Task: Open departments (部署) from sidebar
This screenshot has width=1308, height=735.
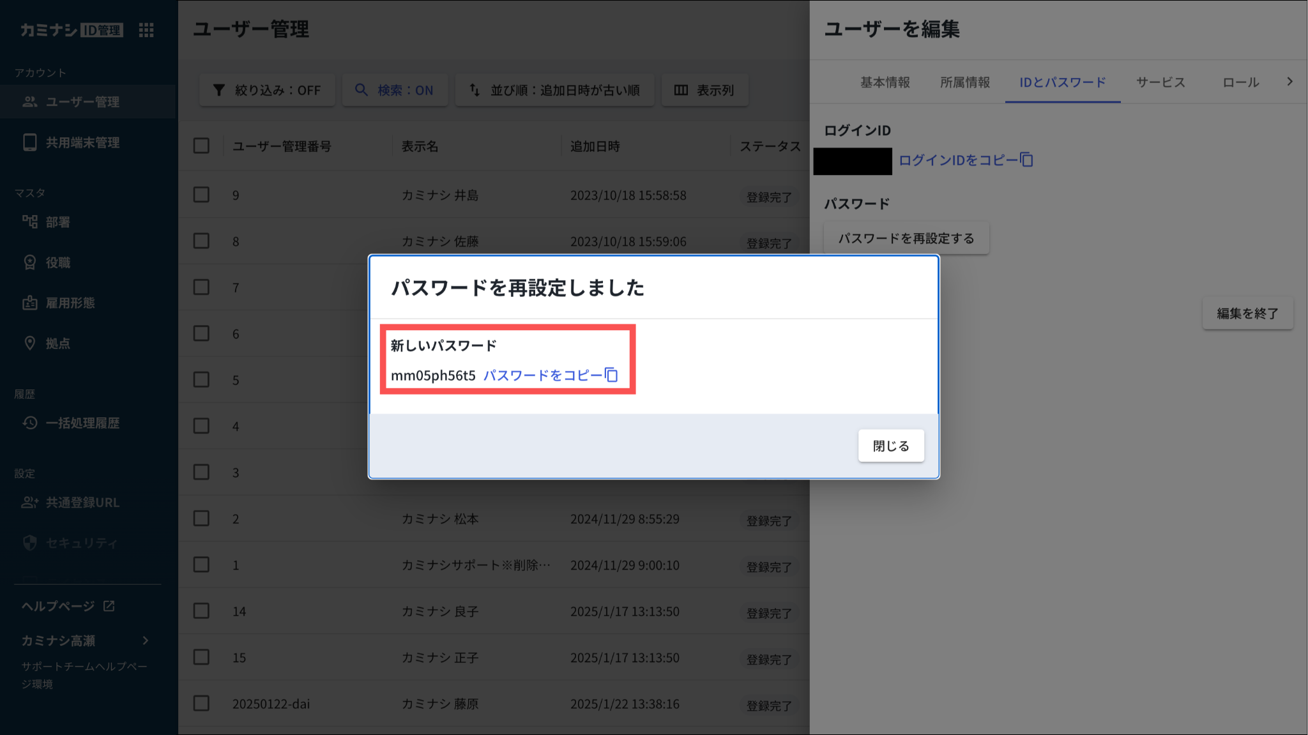Action: click(57, 222)
